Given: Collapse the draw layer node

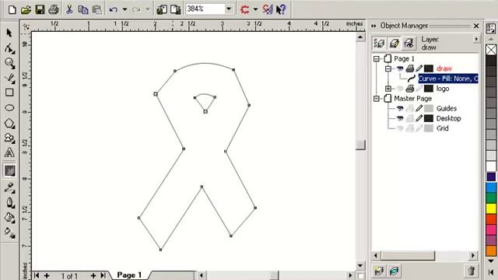Looking at the screenshot, I should tap(388, 68).
